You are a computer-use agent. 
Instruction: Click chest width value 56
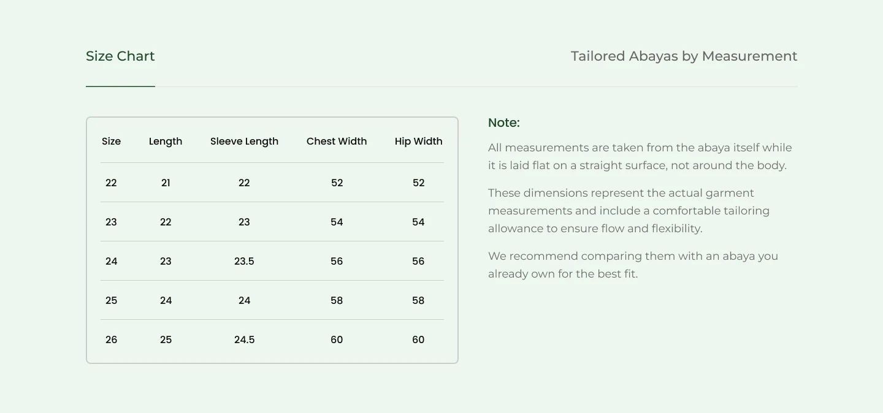point(337,262)
